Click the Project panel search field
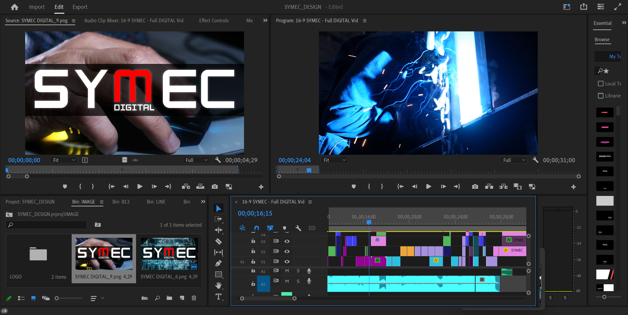 pos(46,225)
